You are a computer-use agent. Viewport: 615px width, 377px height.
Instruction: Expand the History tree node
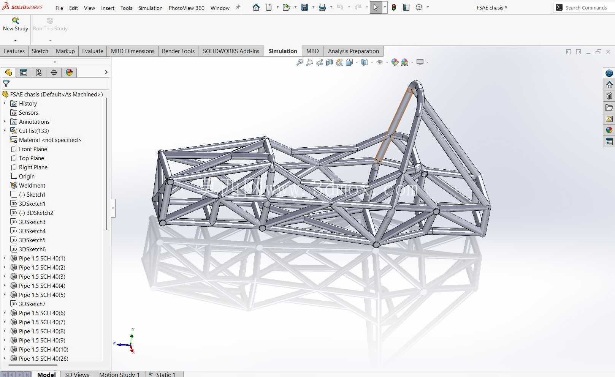5,103
